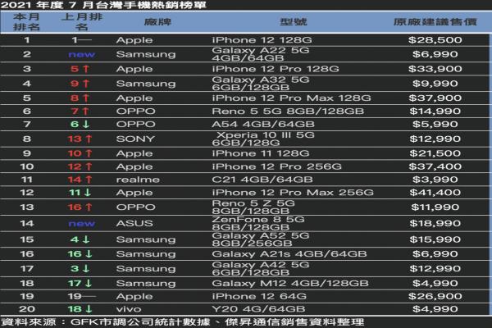The image size is (492, 328).
Task: Click the green '4 ↓' previous rank
Action: click(80, 239)
